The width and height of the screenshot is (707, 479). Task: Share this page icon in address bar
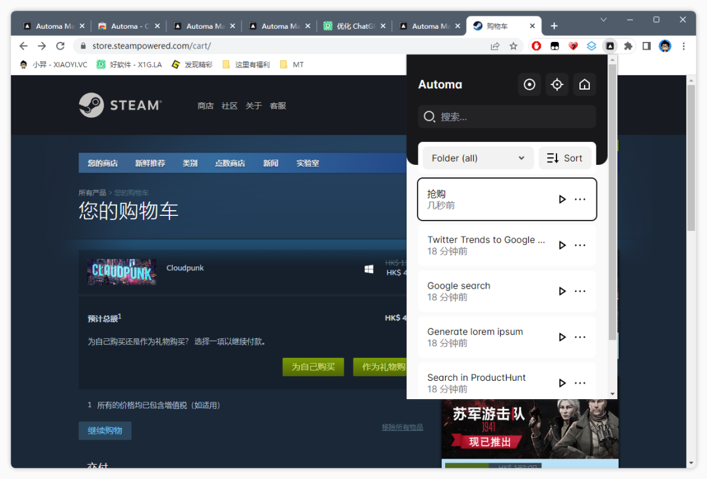coord(495,46)
